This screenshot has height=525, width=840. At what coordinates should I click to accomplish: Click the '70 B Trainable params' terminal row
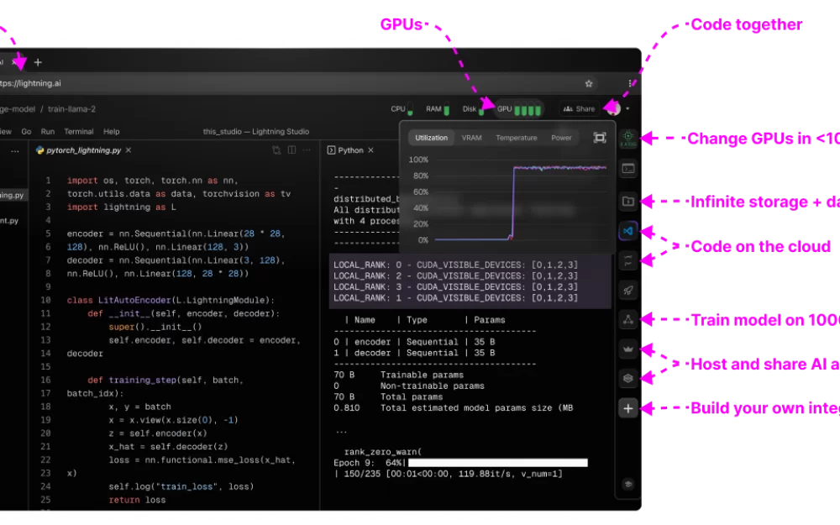(398, 375)
